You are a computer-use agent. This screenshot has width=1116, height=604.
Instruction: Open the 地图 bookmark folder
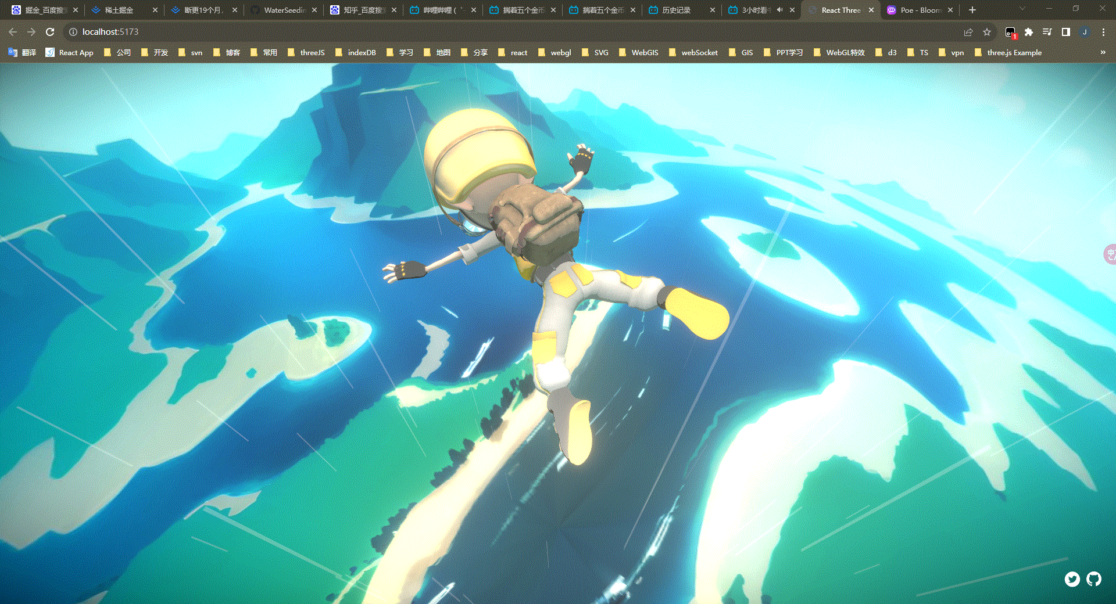pos(437,52)
